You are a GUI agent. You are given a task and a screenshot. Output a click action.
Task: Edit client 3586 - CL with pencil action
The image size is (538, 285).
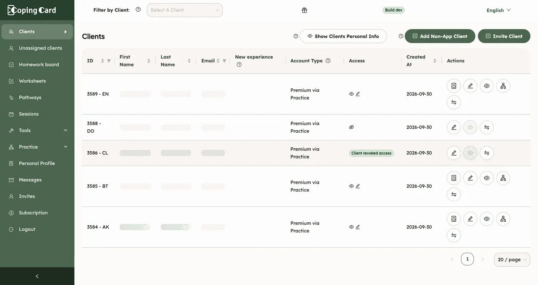coord(454,153)
